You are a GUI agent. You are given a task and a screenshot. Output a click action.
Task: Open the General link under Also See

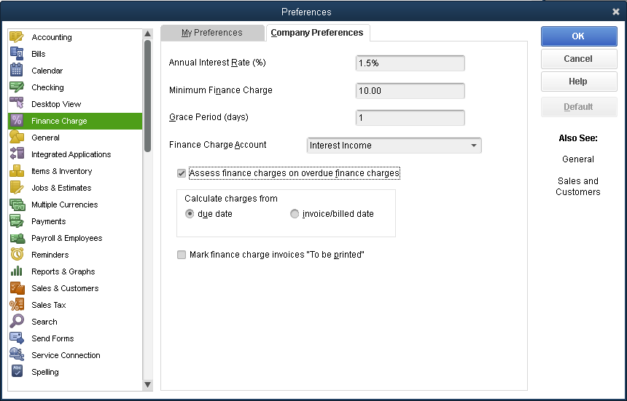[x=578, y=159]
